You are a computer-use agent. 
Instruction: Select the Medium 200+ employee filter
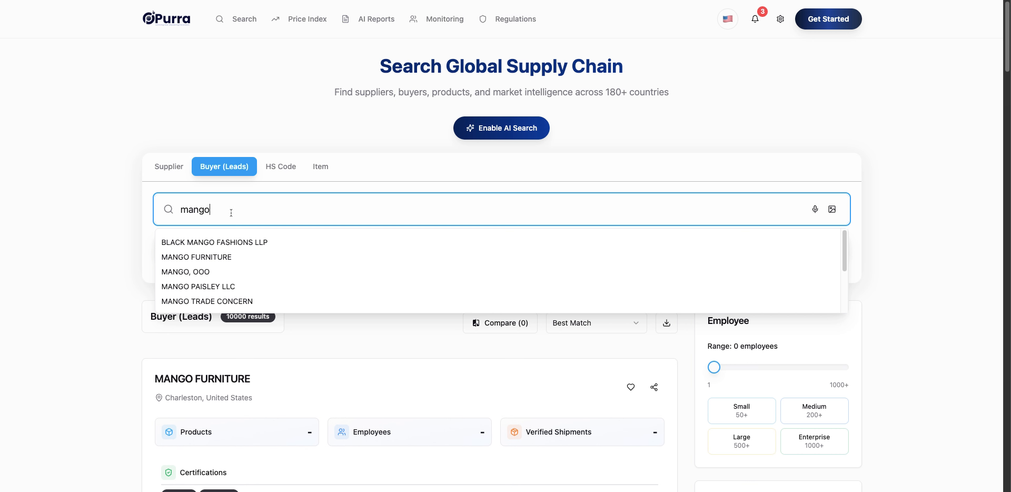pos(814,411)
